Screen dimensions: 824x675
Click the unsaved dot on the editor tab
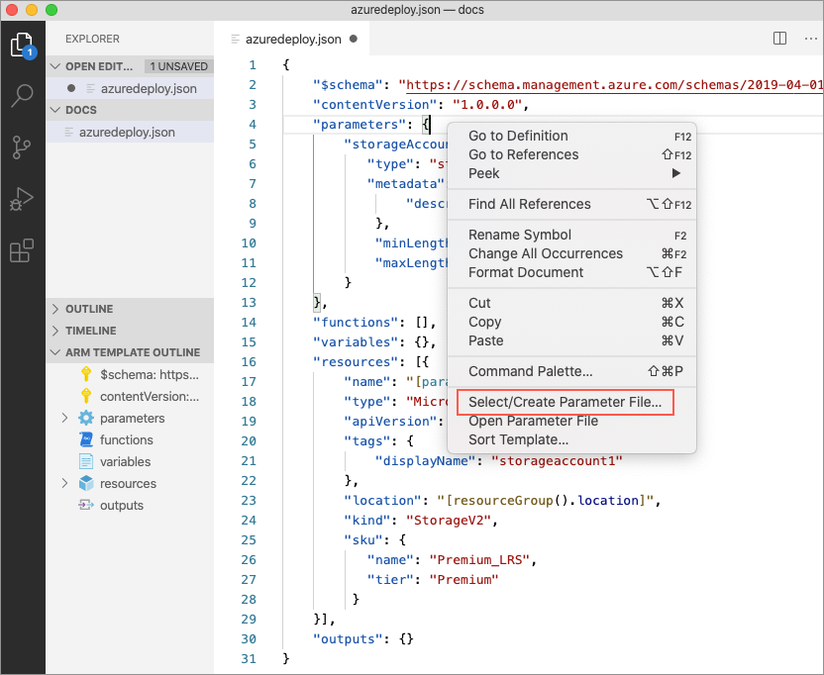[x=354, y=40]
